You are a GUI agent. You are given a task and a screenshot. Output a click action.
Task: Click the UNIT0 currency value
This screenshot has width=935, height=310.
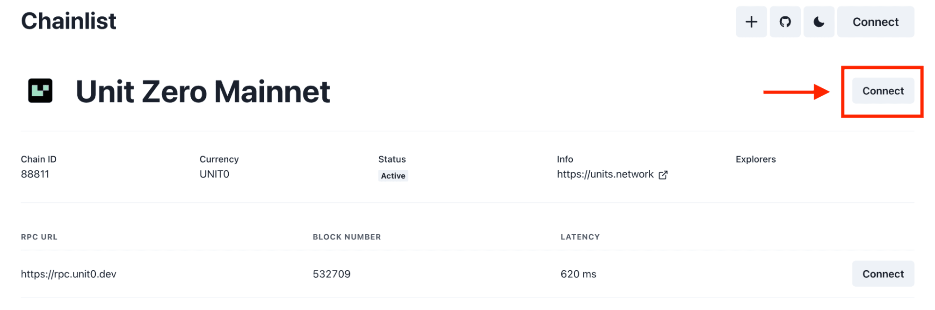[214, 174]
